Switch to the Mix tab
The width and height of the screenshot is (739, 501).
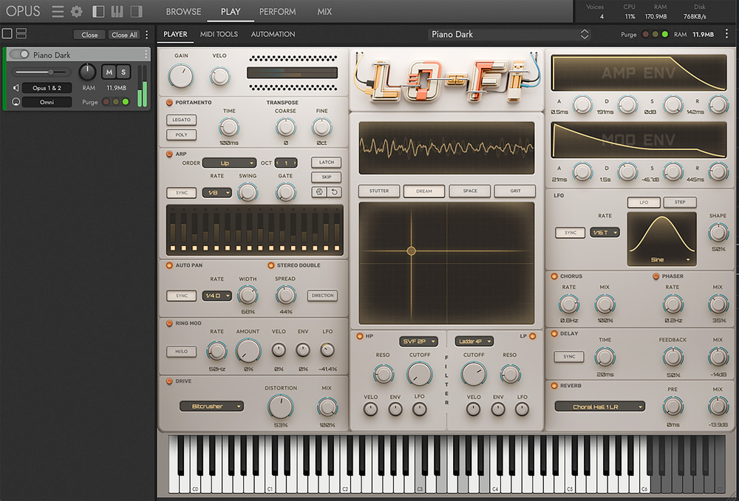[x=324, y=12]
